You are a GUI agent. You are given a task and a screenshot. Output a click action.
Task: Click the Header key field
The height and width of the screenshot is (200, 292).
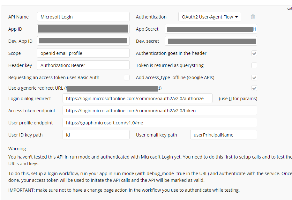click(83, 65)
